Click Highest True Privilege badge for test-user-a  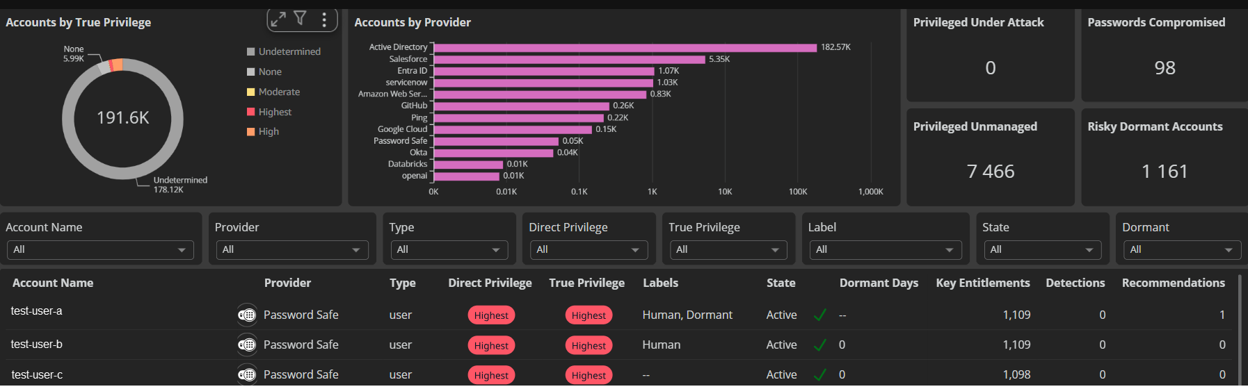pyautogui.click(x=589, y=315)
